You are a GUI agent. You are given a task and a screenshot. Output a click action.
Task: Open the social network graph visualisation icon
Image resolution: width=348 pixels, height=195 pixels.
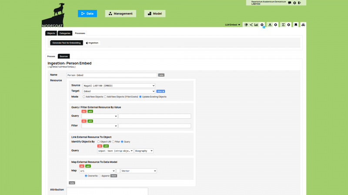pyautogui.click(x=251, y=25)
